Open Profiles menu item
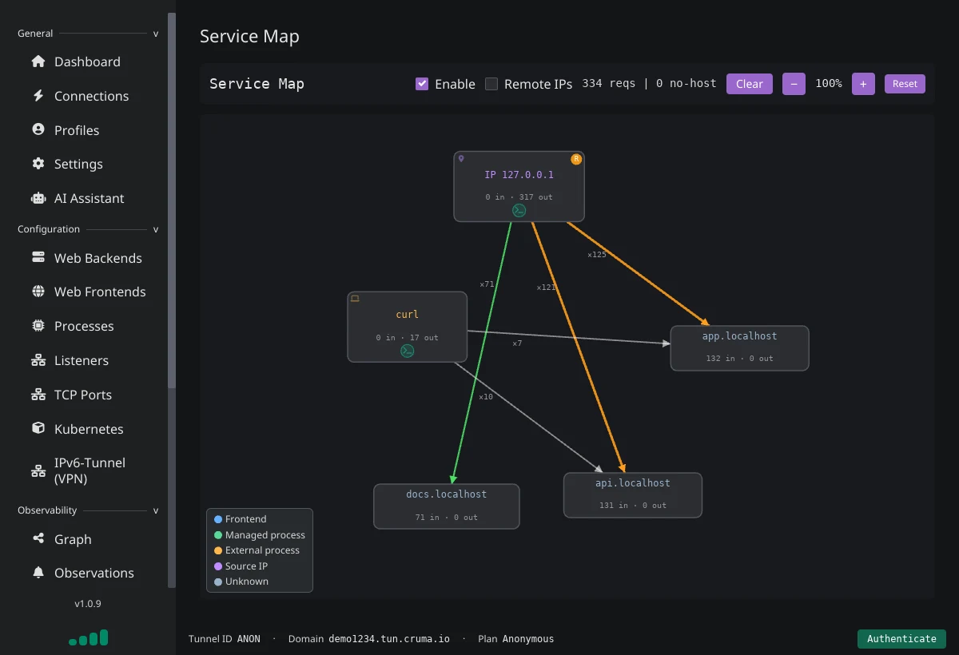The width and height of the screenshot is (959, 655). coord(77,130)
